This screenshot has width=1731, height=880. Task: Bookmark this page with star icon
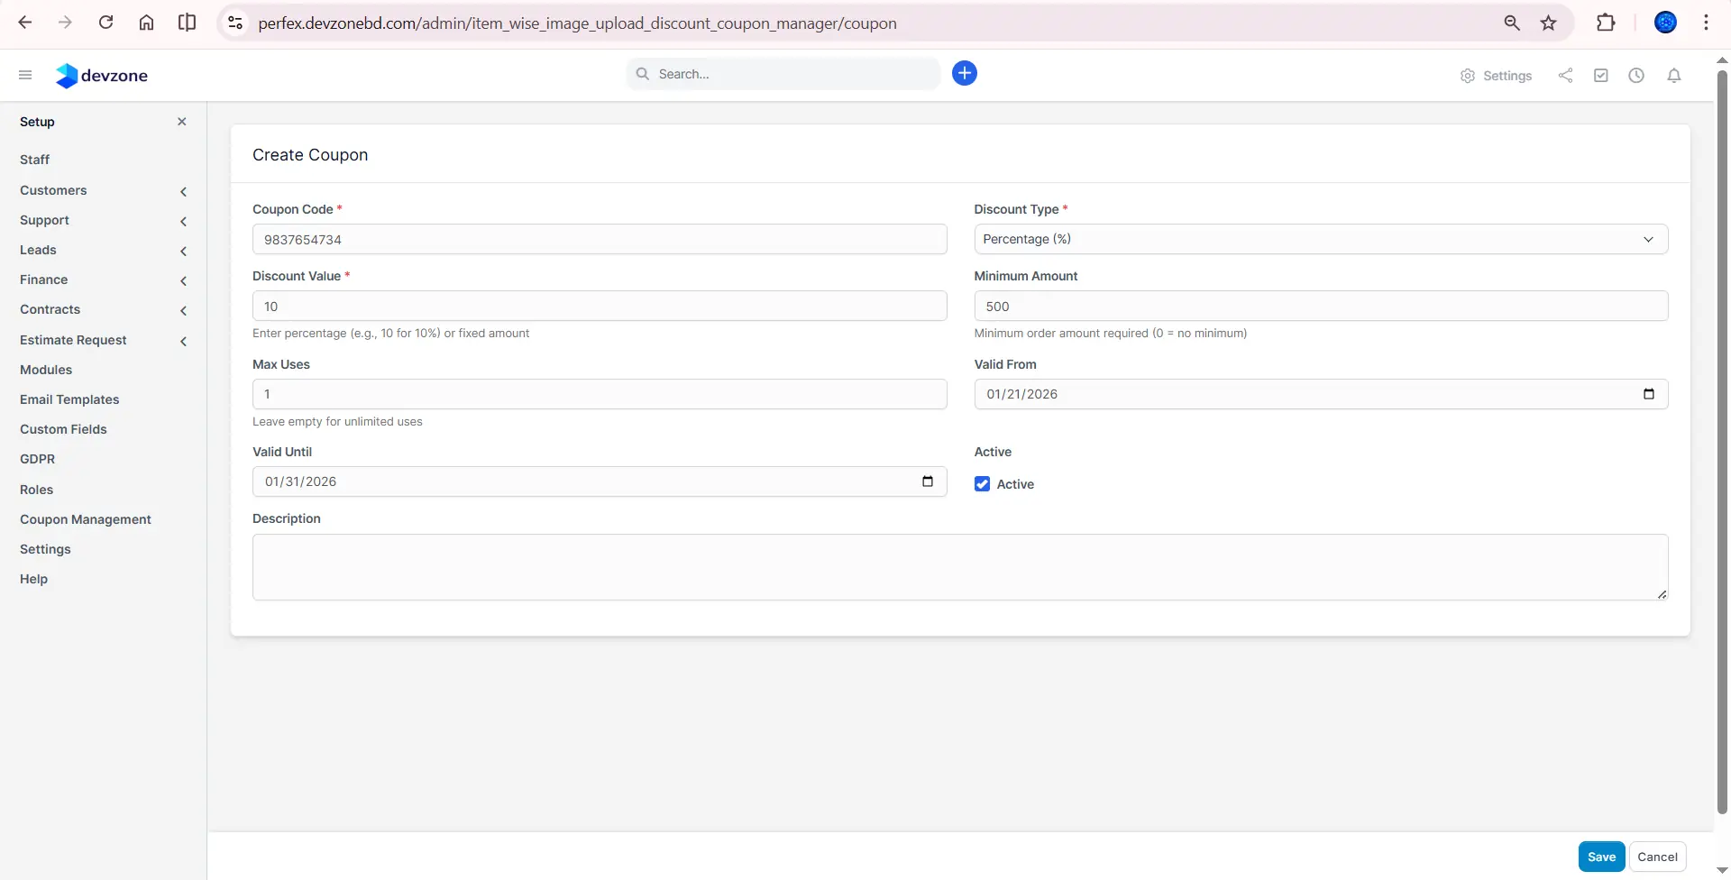[x=1548, y=23]
